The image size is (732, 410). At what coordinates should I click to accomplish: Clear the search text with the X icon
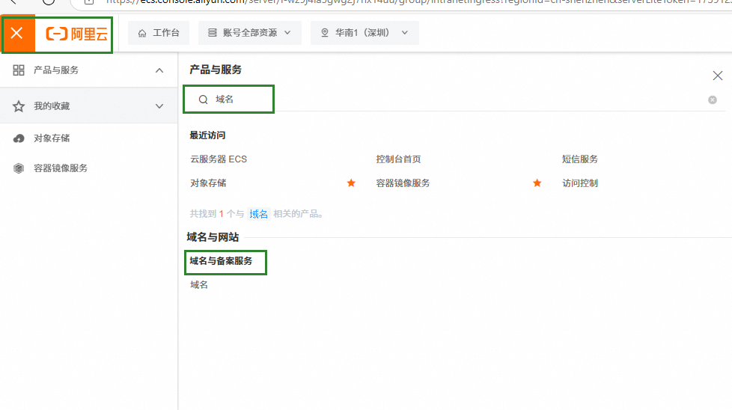click(712, 100)
